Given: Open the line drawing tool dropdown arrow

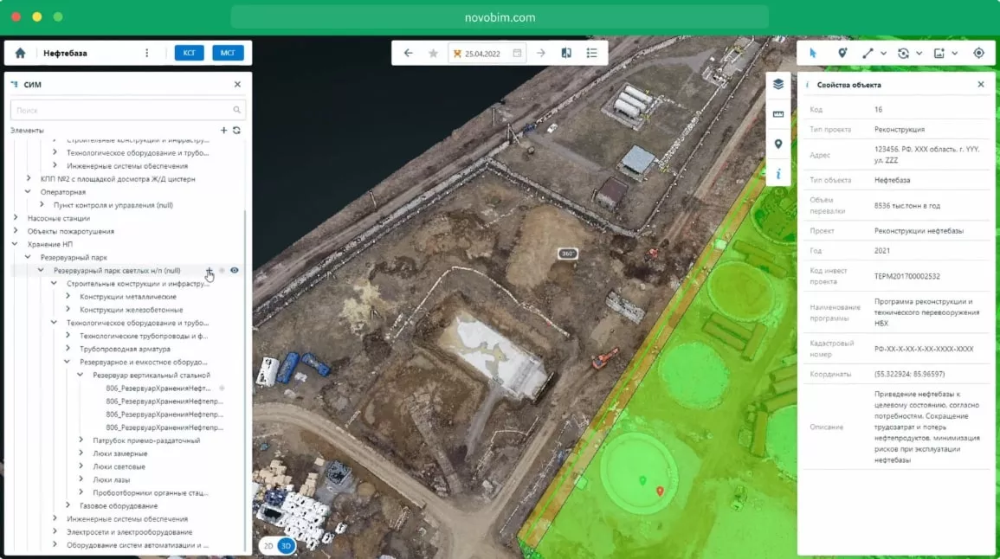Looking at the screenshot, I should coord(883,54).
